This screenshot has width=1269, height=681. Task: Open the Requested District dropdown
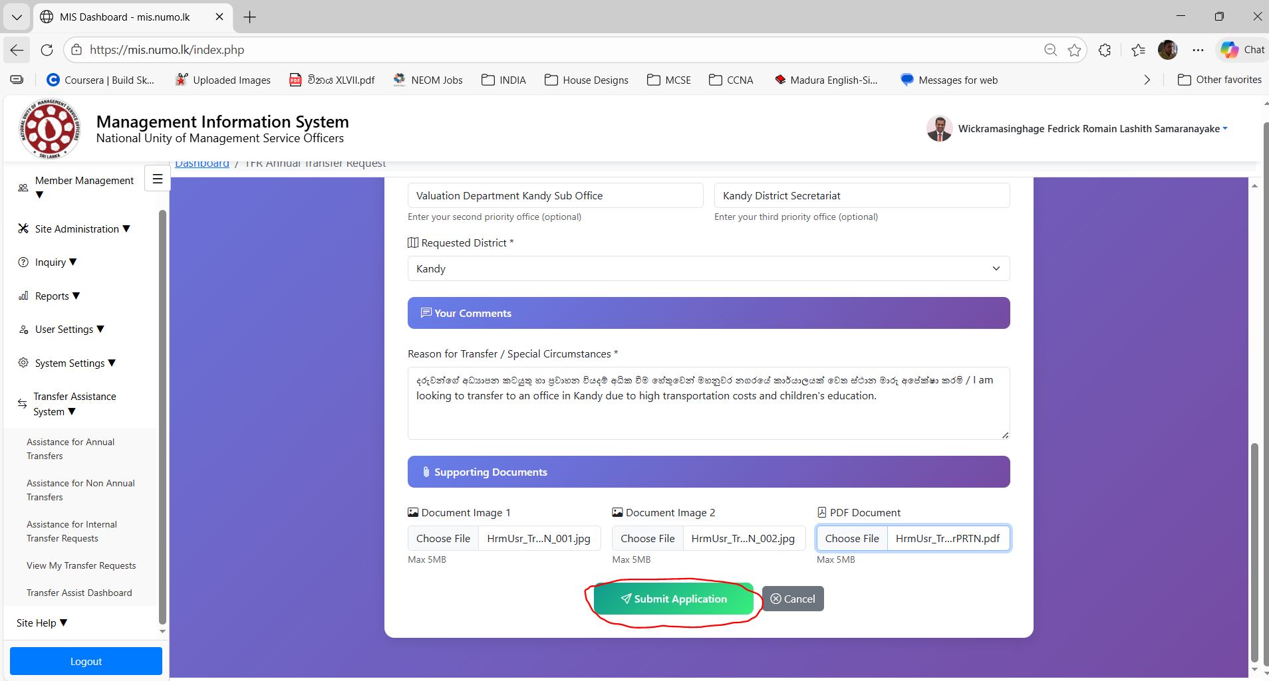[708, 268]
